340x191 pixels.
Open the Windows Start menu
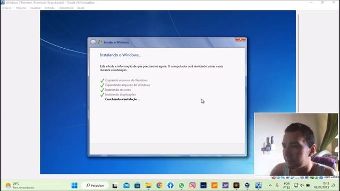(x=74, y=185)
